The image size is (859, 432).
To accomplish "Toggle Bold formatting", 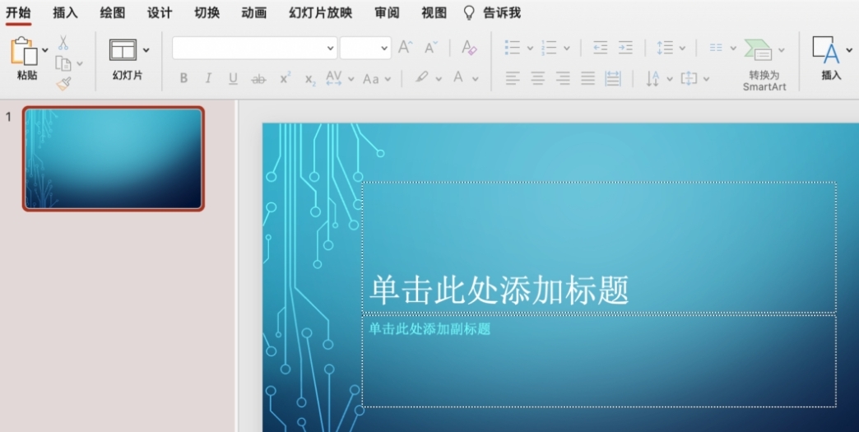I will [183, 78].
